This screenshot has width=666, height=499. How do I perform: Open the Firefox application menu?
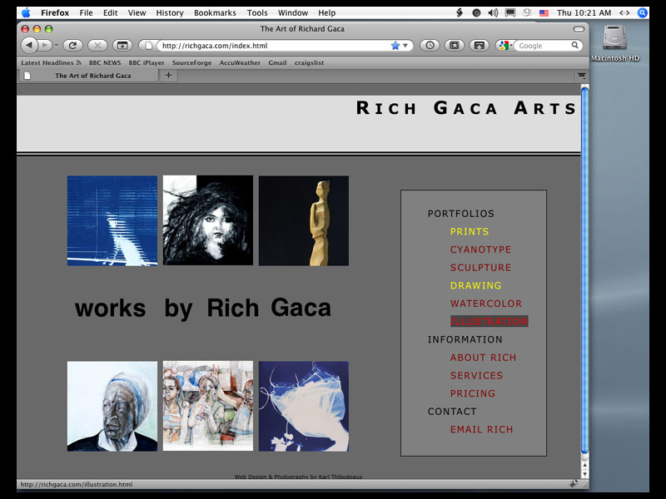point(55,12)
